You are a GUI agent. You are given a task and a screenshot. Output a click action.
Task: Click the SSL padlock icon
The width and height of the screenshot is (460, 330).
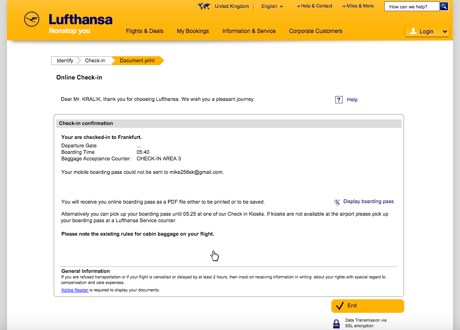(x=336, y=324)
